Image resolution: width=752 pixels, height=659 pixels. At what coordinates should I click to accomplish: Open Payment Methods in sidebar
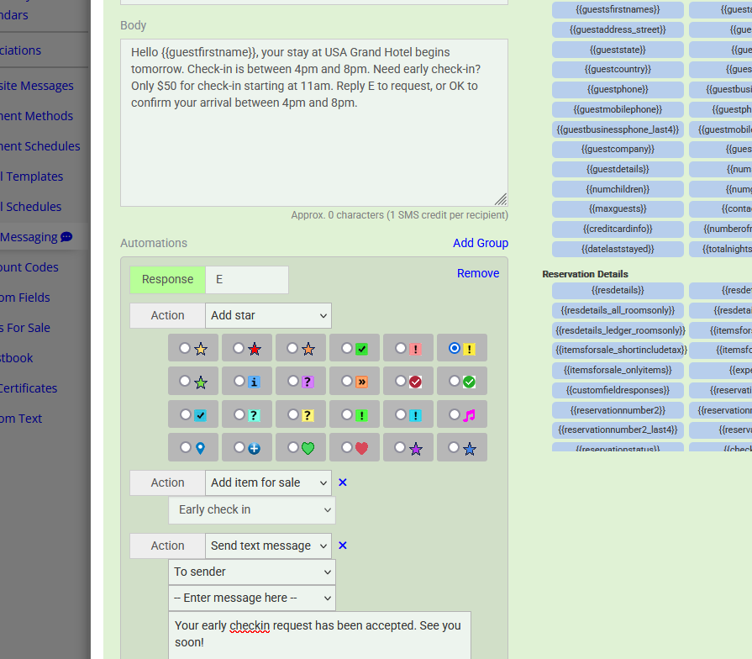point(36,116)
